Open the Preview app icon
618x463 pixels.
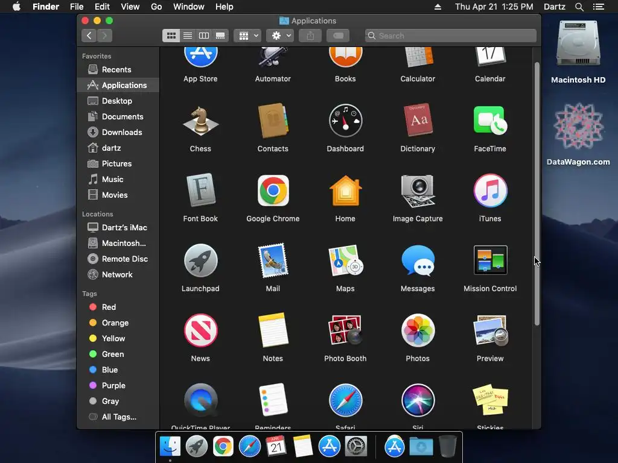click(490, 330)
